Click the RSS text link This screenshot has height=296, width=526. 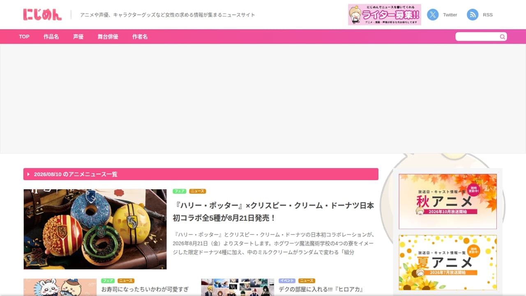pos(488,15)
